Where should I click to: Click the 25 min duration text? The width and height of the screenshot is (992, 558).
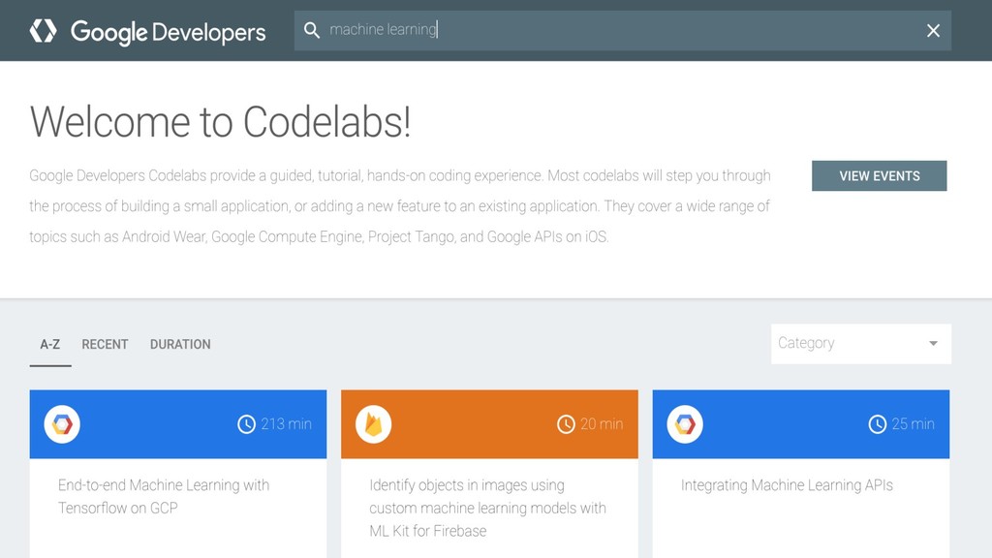[x=913, y=424]
